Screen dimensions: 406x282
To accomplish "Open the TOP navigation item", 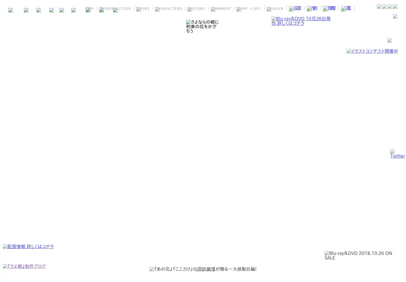I will pos(90,9).
